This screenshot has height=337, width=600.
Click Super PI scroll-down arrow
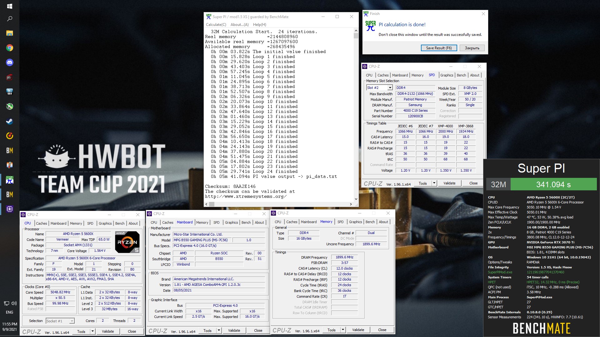[x=356, y=199]
